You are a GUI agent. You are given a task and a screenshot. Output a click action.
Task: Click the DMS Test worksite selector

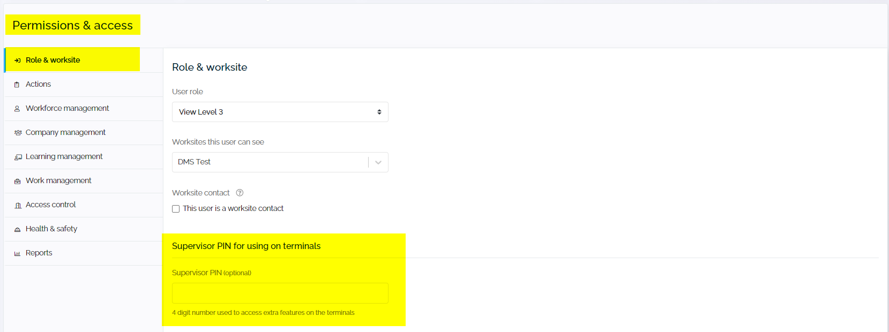[x=269, y=162]
